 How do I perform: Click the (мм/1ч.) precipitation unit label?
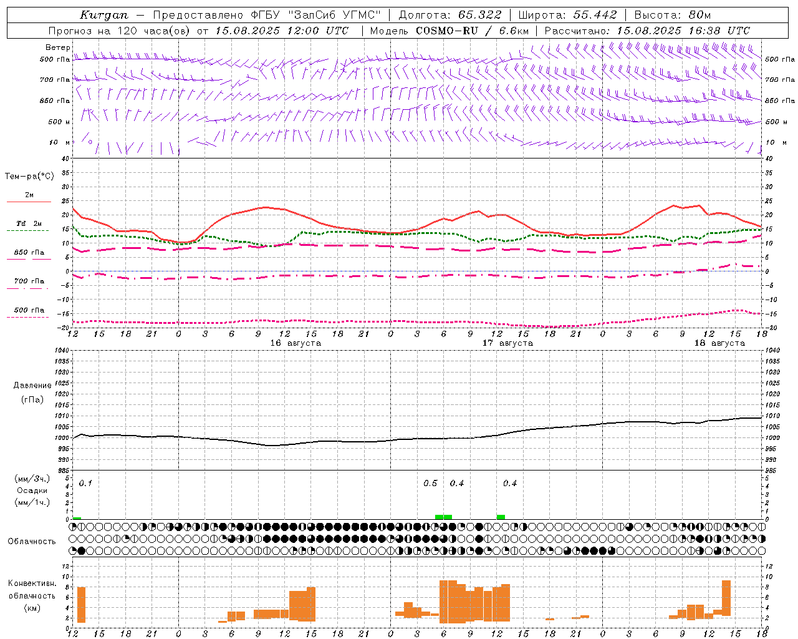tap(32, 502)
